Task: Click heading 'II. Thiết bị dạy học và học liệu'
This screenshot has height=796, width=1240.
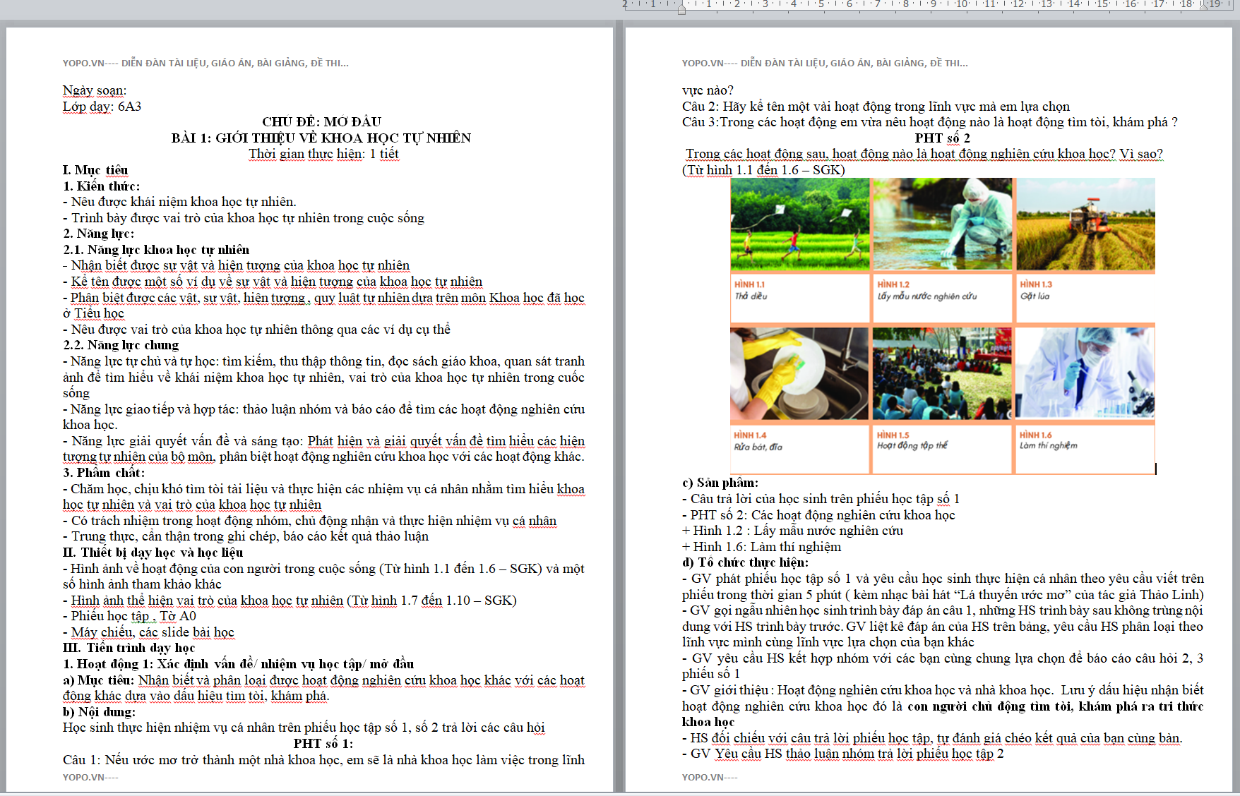Action: point(153,553)
